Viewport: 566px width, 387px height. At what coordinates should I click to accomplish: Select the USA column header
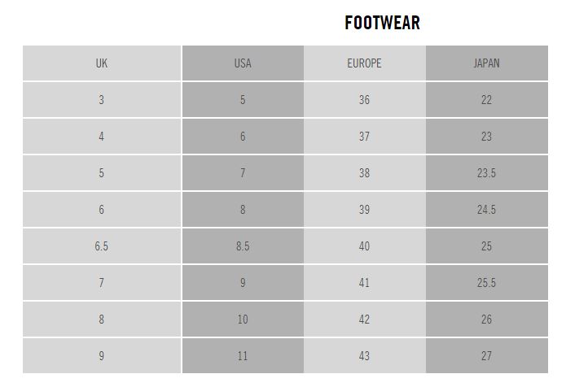coord(243,63)
